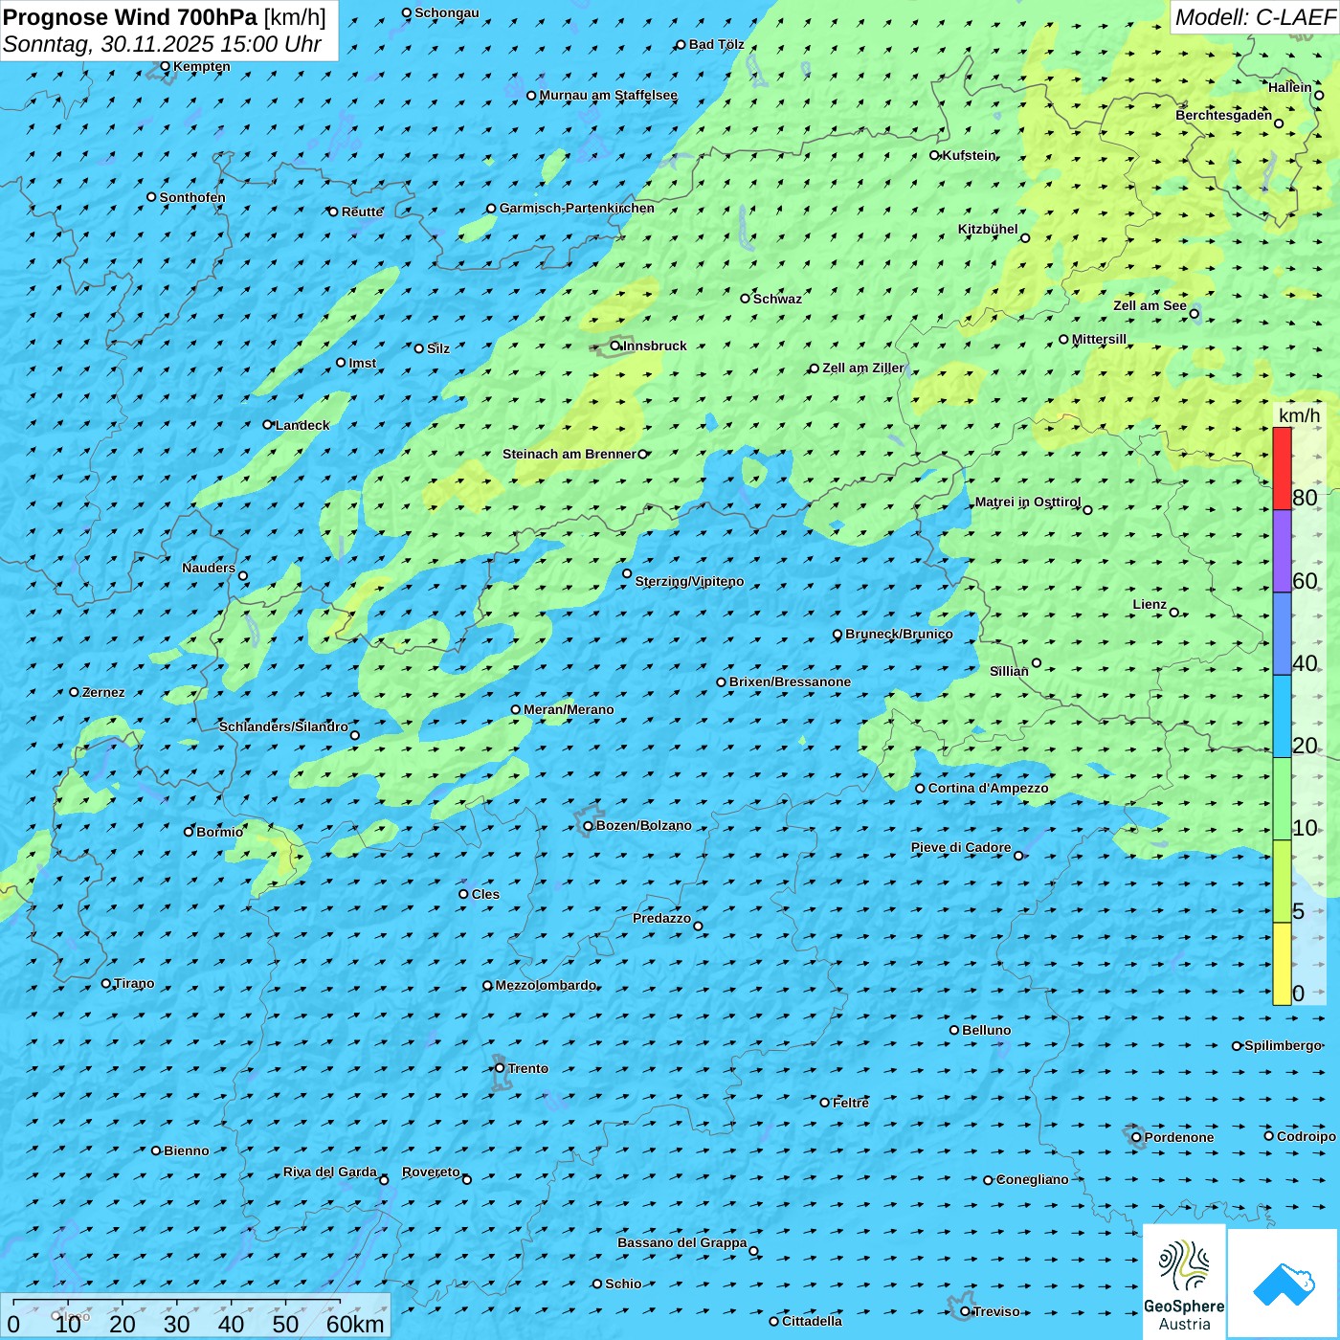Click the Kitzbühel marker circle

point(1025,238)
